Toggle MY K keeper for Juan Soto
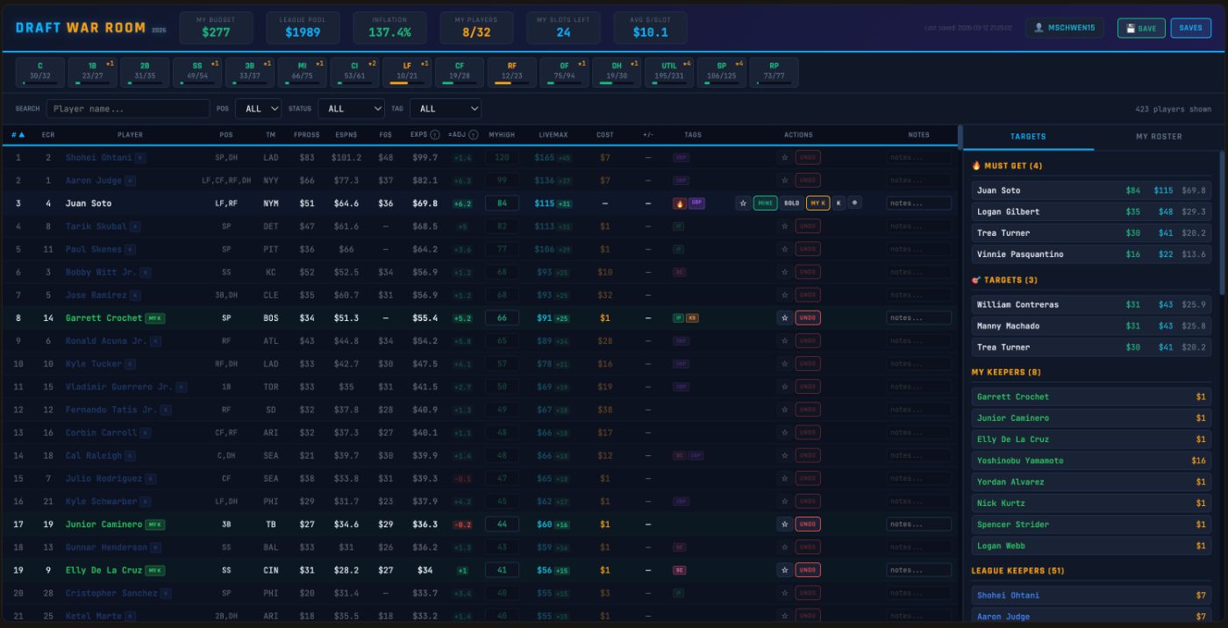The height and width of the screenshot is (628, 1228). [x=817, y=203]
